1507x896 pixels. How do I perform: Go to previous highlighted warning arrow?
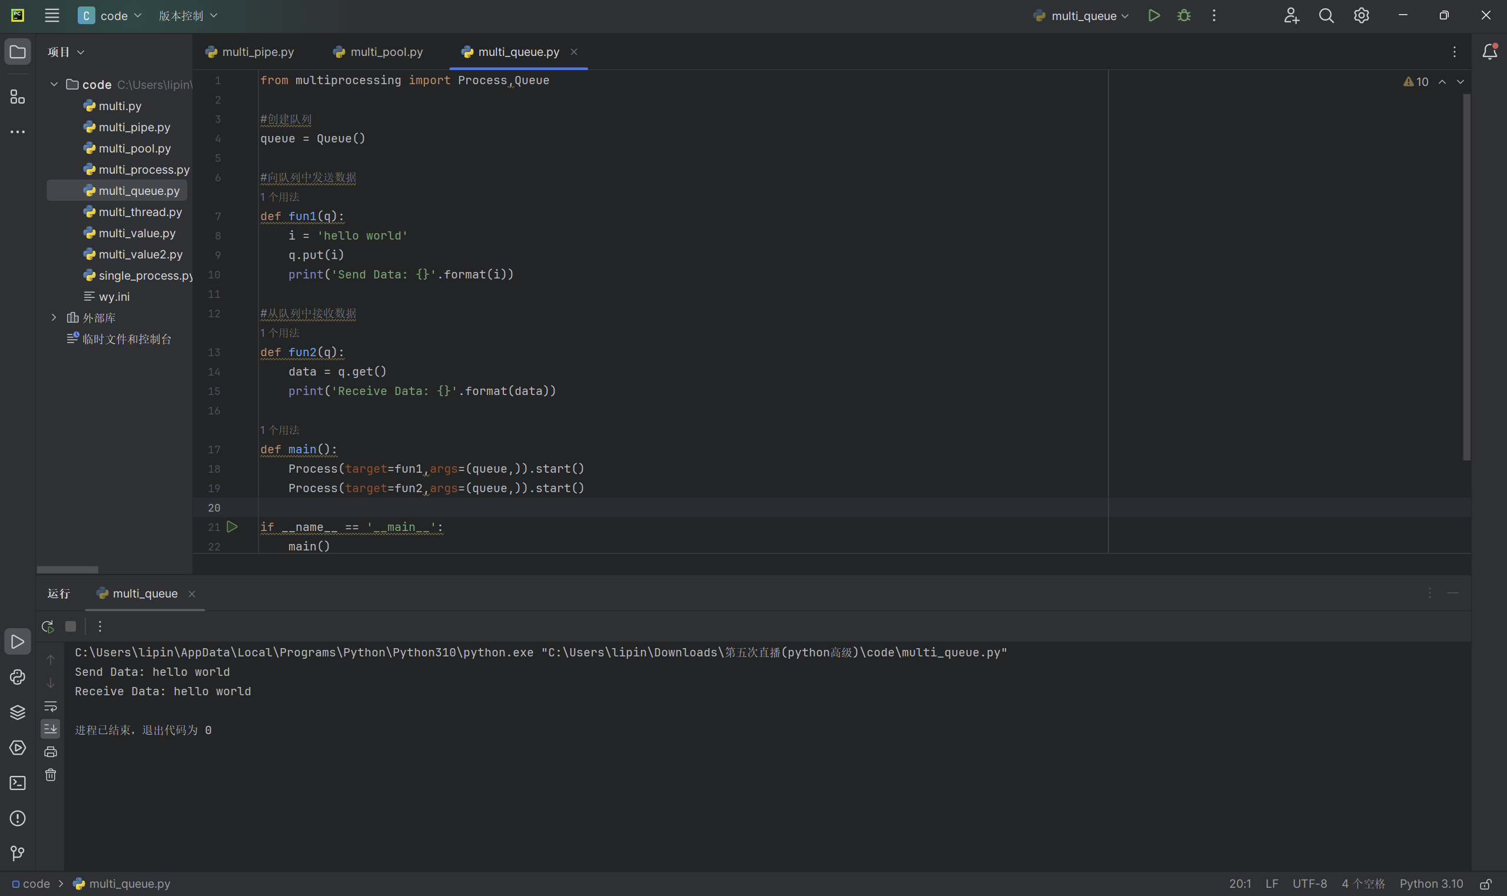1442,81
